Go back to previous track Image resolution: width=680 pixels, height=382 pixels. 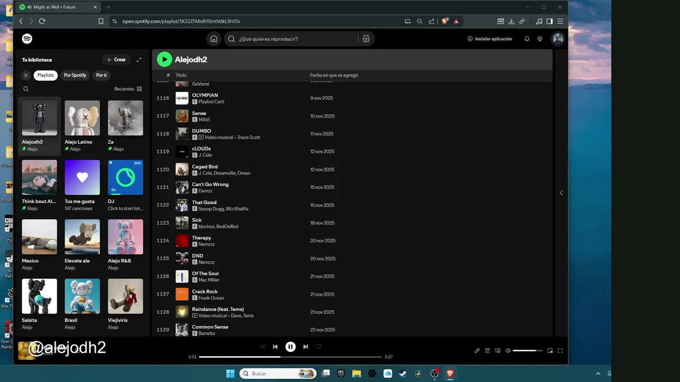pos(275,346)
